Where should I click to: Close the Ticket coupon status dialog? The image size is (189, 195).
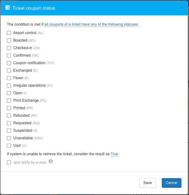pos(181,8)
